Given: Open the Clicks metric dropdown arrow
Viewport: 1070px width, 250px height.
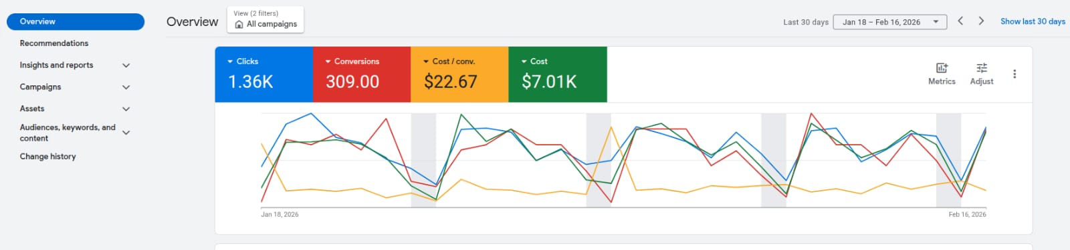Looking at the screenshot, I should 230,61.
